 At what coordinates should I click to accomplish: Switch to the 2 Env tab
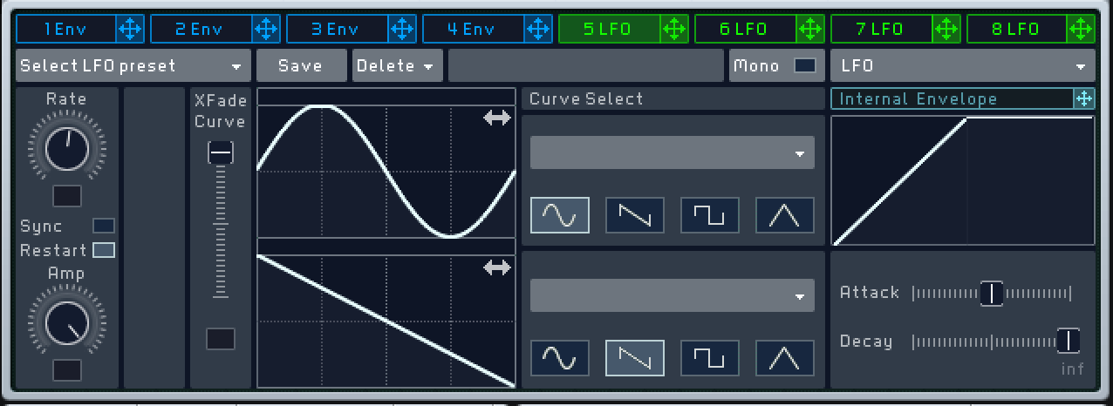[x=201, y=29]
